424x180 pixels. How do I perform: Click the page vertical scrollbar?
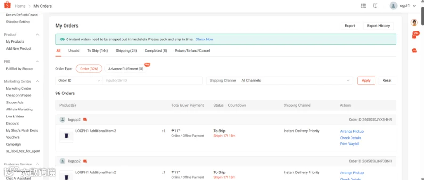tap(423, 16)
